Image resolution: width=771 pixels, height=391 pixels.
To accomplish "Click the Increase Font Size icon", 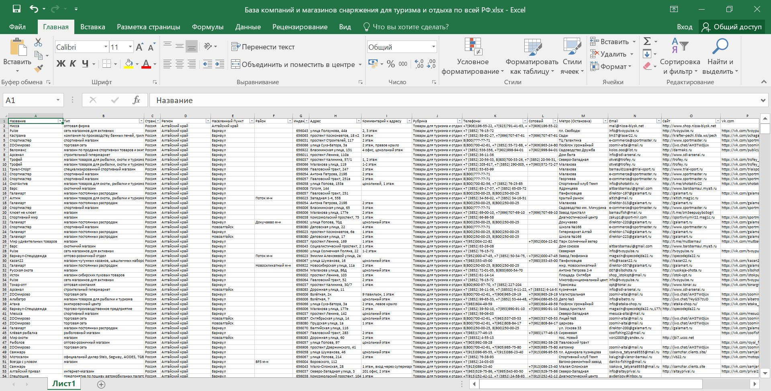I will click(139, 47).
